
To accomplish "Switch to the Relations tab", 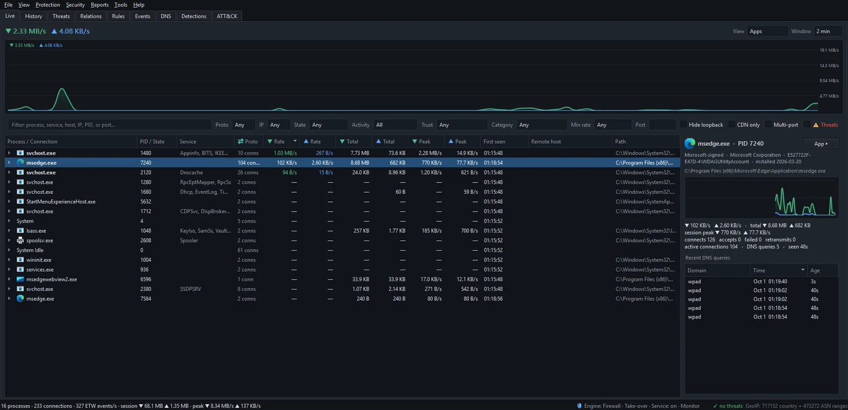I will pyautogui.click(x=91, y=16).
